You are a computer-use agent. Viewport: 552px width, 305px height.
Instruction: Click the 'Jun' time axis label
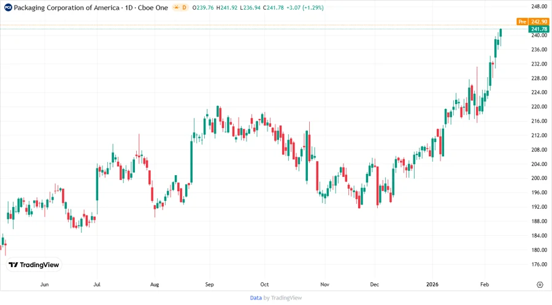coord(44,284)
